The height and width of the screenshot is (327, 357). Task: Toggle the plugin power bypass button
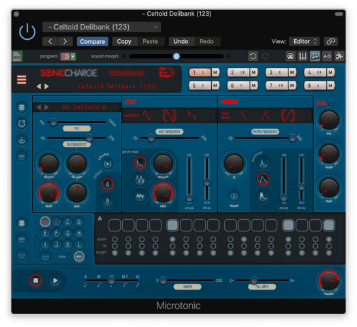pyautogui.click(x=27, y=31)
